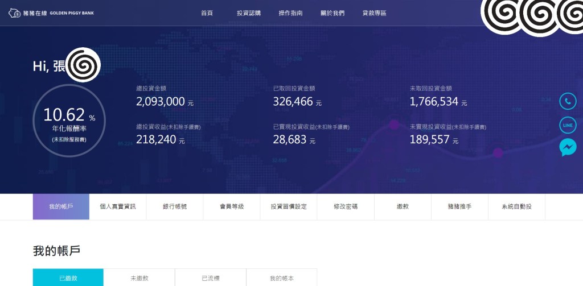
Task: Select the 繳款 tab
Action: 403,206
